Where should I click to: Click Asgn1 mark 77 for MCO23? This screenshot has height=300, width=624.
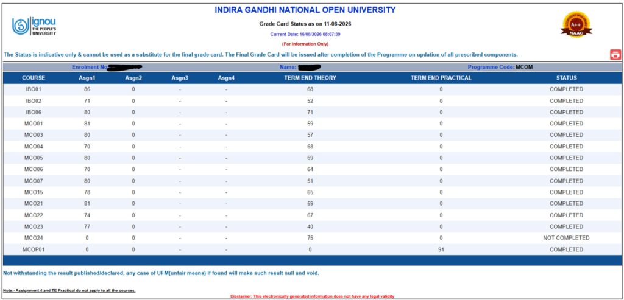tap(87, 226)
